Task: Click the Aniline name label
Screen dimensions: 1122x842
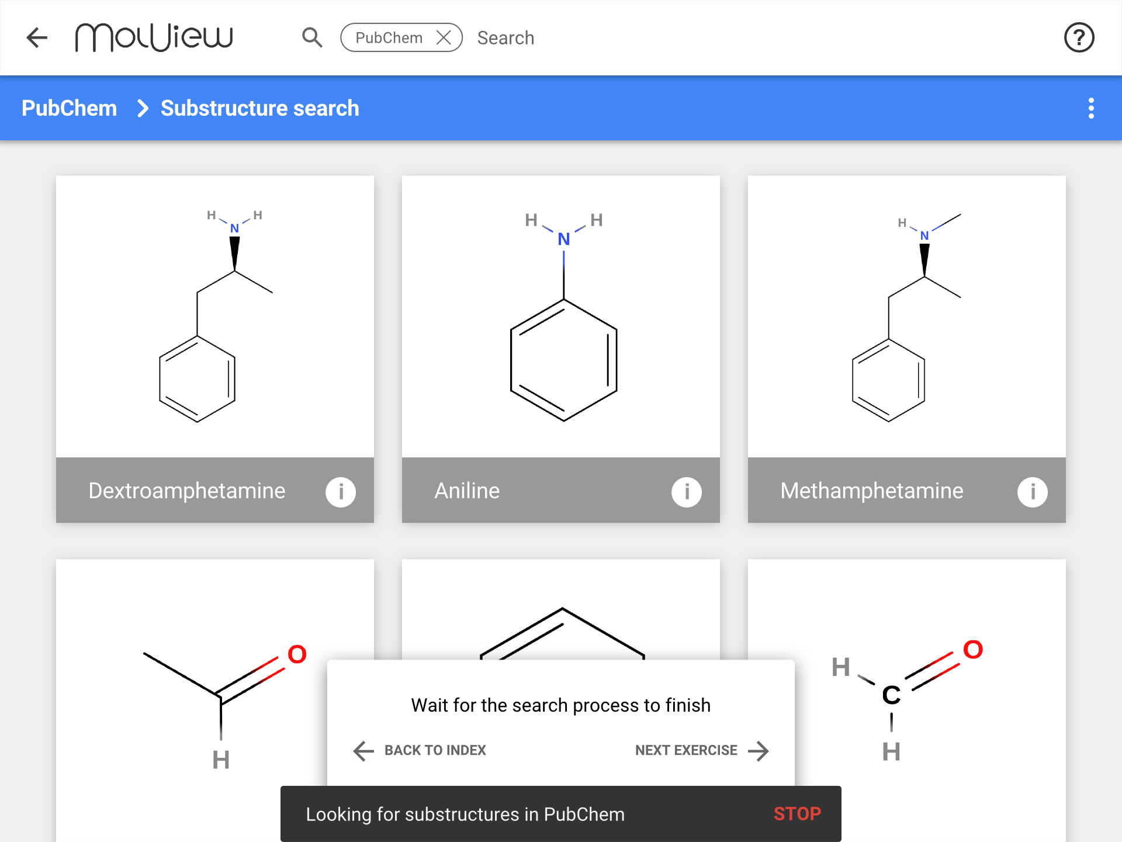Action: 467,491
